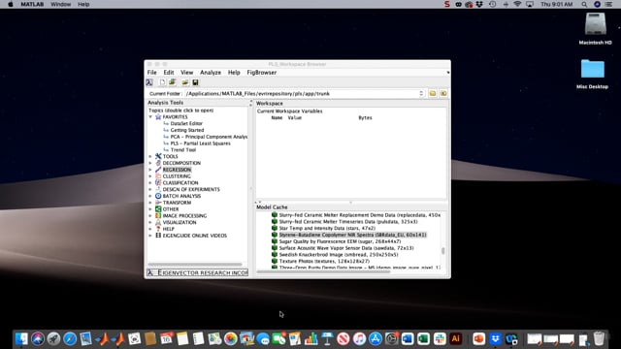
Task: Click the Eigenguide Online Videos film icon
Action: 158,236
